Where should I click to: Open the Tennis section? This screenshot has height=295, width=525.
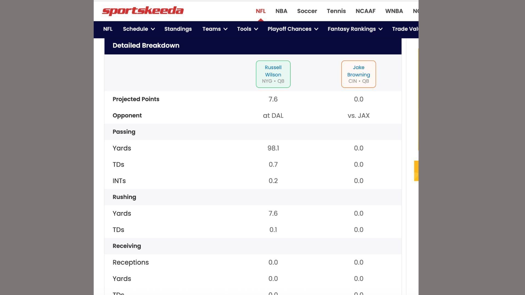336,11
